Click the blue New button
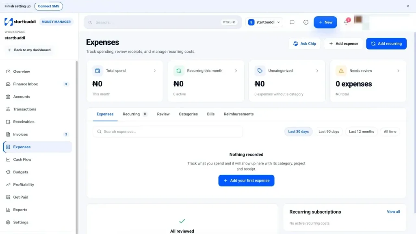Screen dimensions: 416x234 point(325,22)
